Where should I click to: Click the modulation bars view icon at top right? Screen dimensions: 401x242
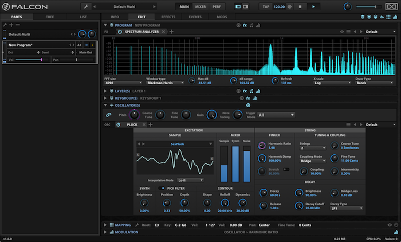point(395,17)
